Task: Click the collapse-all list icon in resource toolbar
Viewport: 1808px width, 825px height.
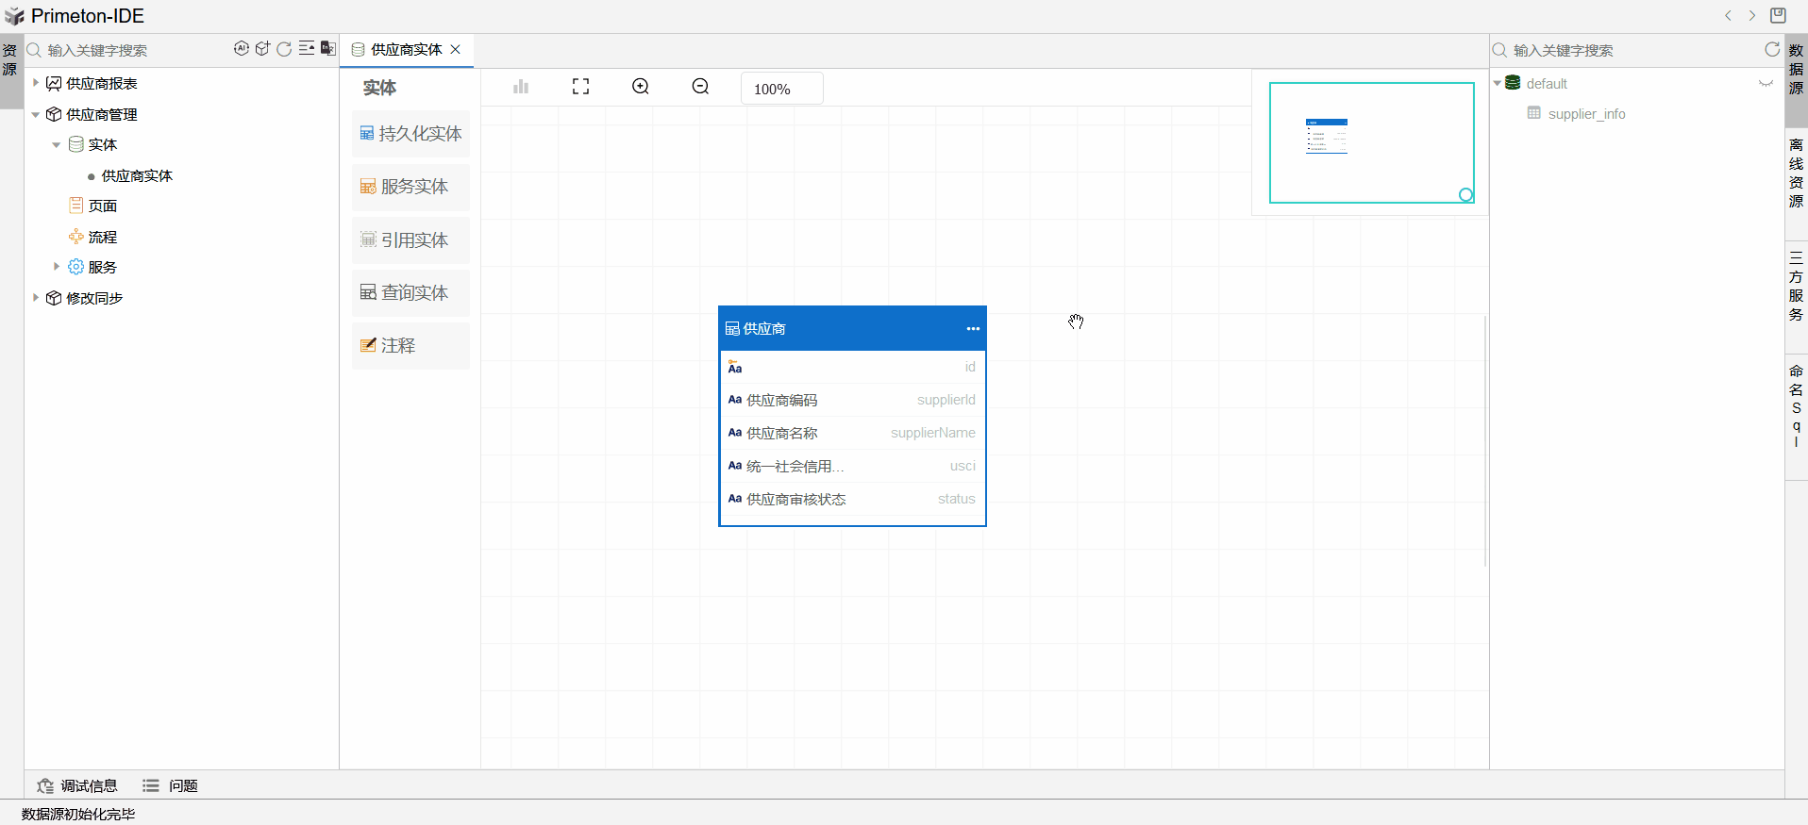Action: coord(307,49)
